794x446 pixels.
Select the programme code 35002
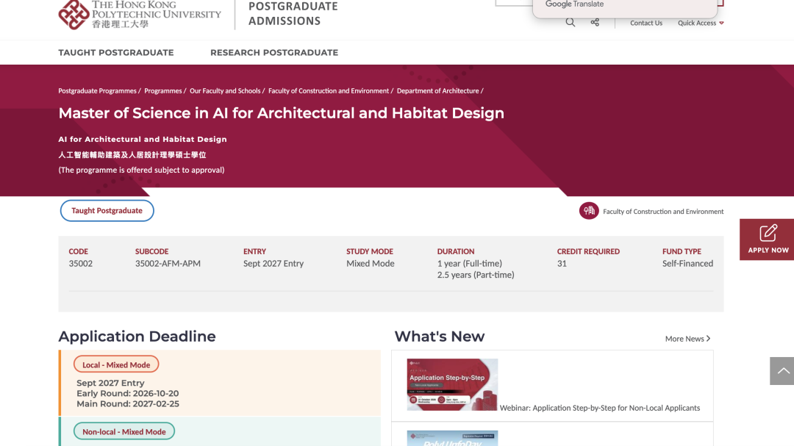81,263
